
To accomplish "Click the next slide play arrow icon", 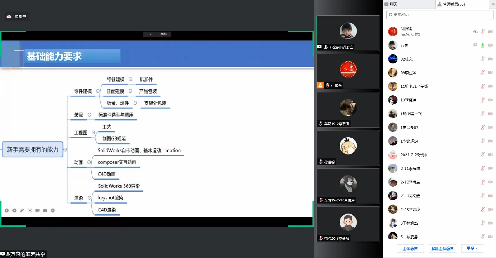I will click(14, 210).
